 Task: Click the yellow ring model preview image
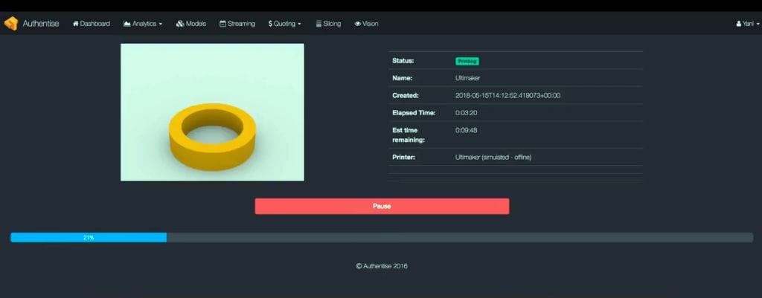point(212,112)
